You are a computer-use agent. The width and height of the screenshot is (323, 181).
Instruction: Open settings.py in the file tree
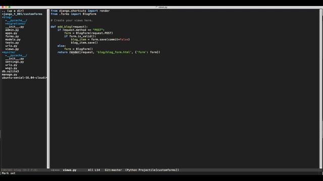15,62
